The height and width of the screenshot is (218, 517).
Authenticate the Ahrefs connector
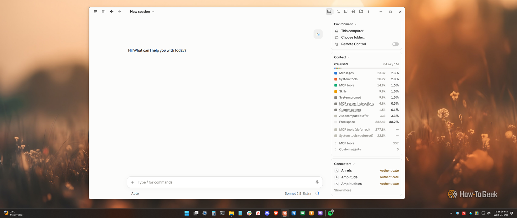click(x=389, y=171)
